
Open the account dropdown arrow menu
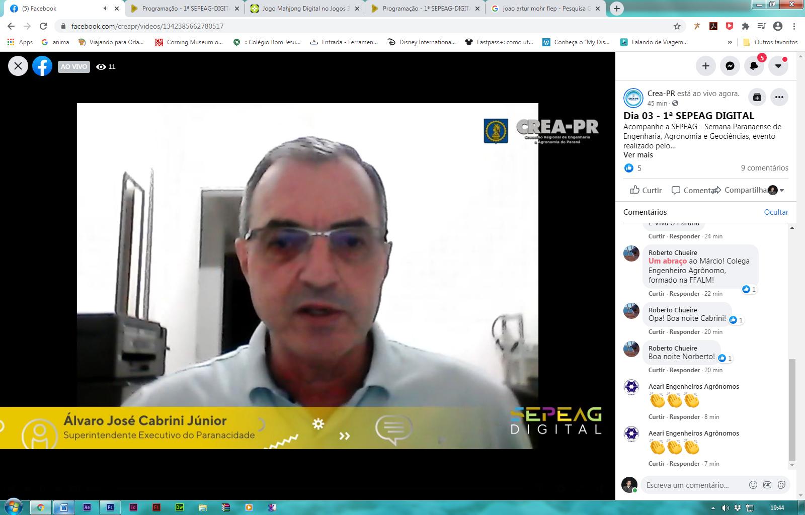(x=778, y=66)
